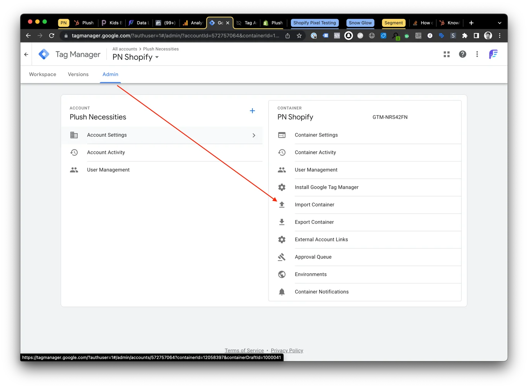Close the active Google Tag Manager tab
The width and height of the screenshot is (528, 388).
coord(228,23)
